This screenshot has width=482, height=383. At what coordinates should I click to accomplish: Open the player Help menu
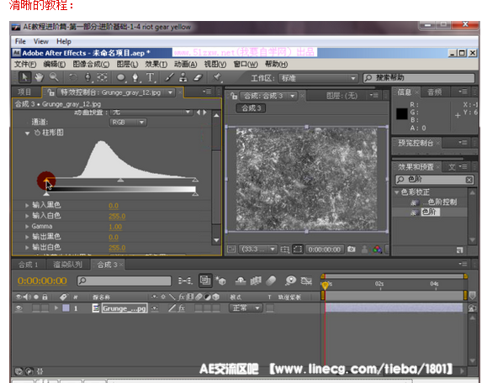tap(64, 41)
